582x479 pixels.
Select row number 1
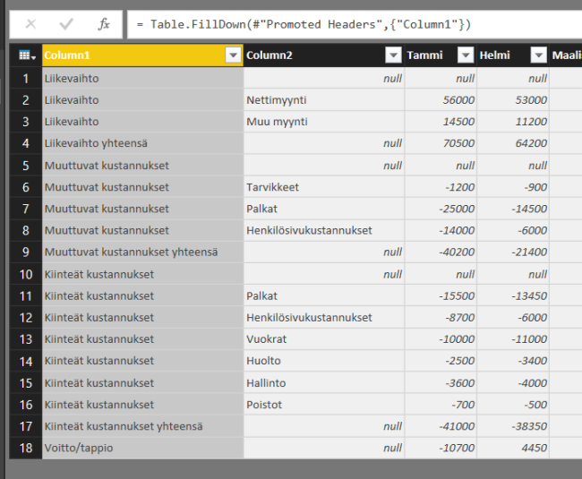coord(26,79)
